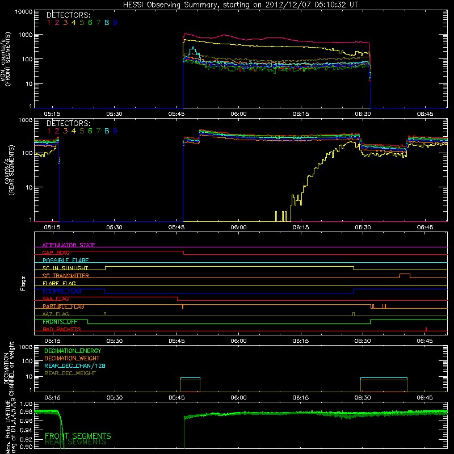This screenshot has height=454, width=454.
Task: Select the SC_IN_SUNLIGHT flag label
Action: click(65, 268)
